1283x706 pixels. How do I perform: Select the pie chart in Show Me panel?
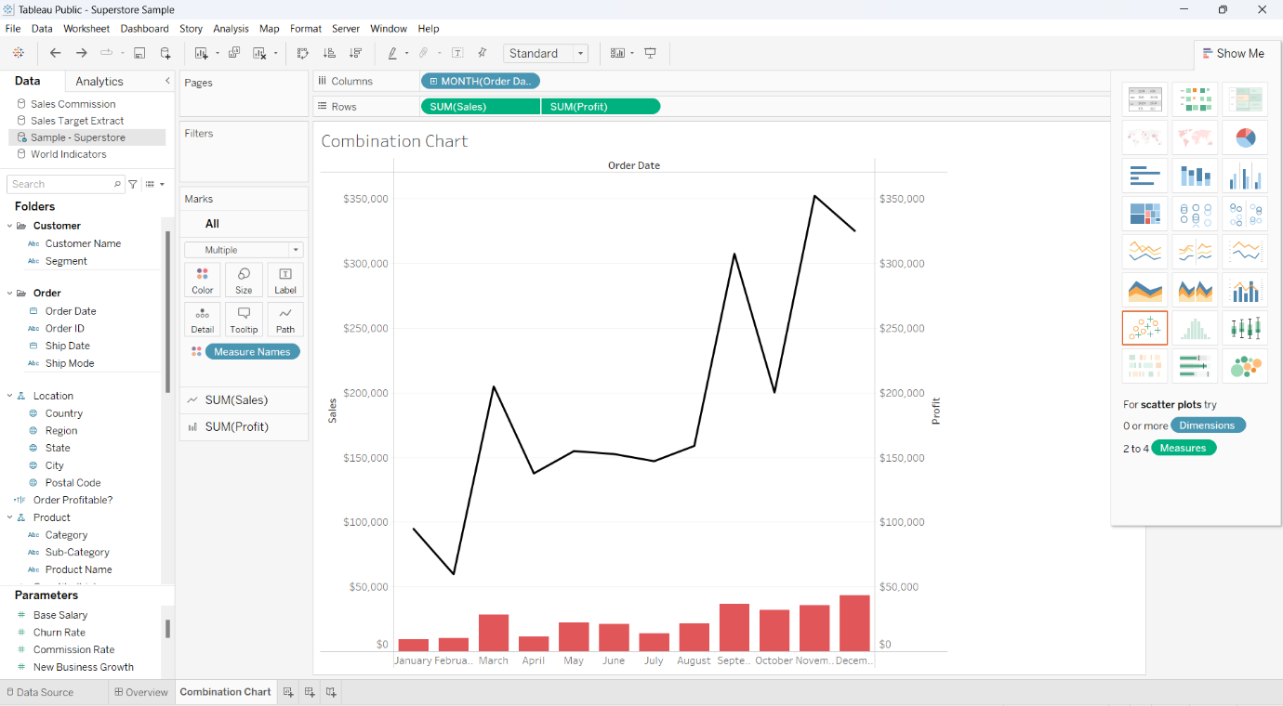click(x=1245, y=137)
